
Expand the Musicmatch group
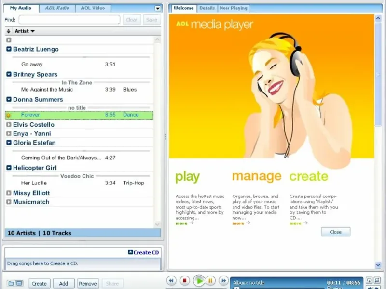click(x=9, y=202)
